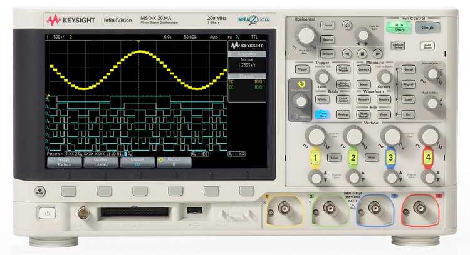
Task: Toggle green channel 2 button
Action: click(x=353, y=157)
